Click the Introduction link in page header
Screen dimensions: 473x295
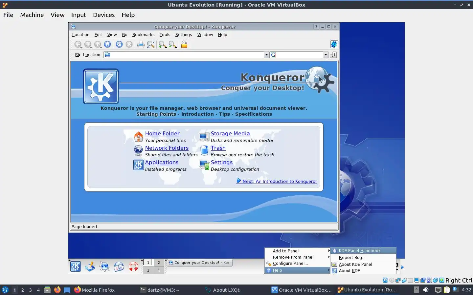tap(197, 114)
